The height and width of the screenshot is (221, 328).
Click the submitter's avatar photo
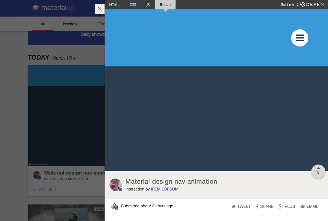tap(115, 206)
